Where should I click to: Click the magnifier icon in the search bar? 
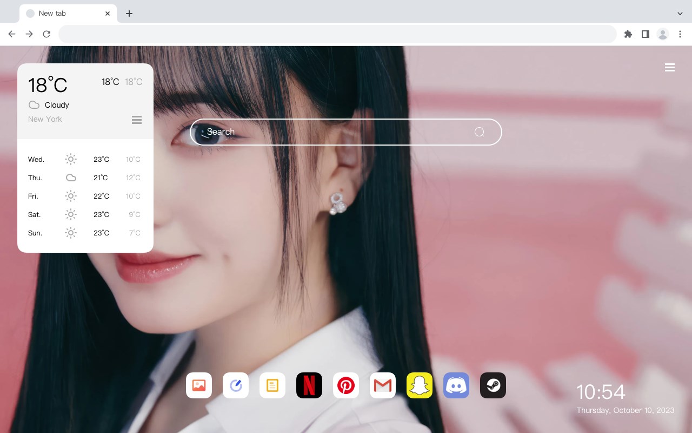point(479,132)
